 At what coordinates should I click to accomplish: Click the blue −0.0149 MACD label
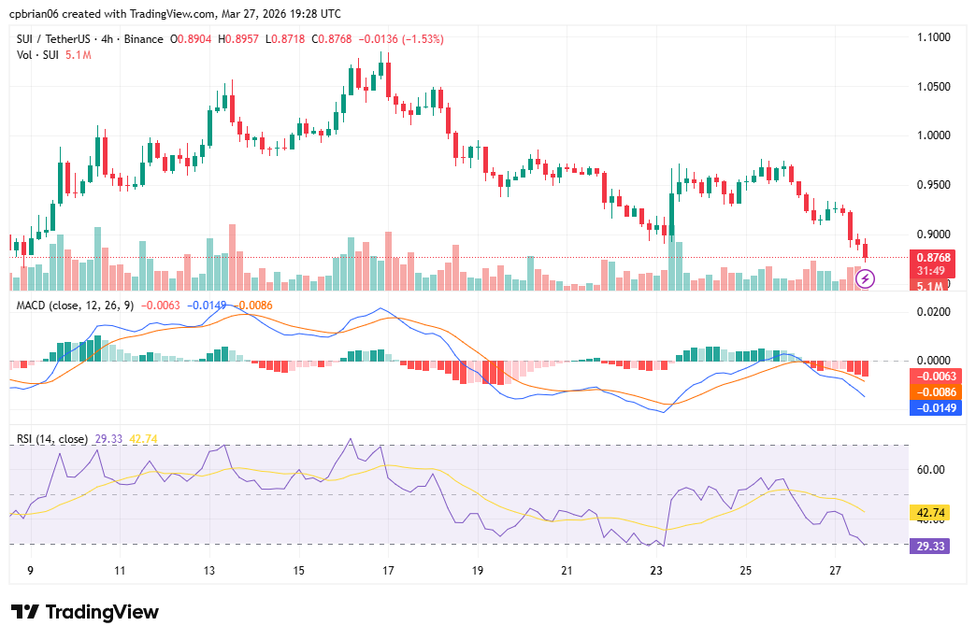point(936,408)
